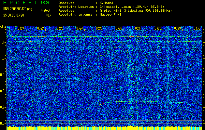
Task: Click AirSpy mini receiver description
Action: coord(136,10)
